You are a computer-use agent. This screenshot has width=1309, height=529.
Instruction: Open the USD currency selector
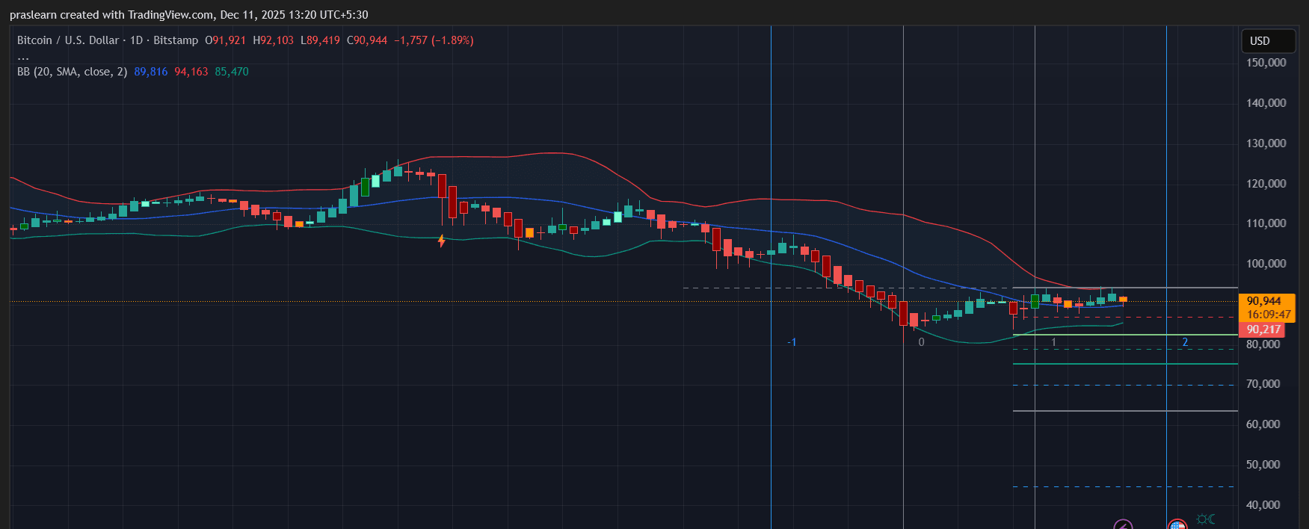point(1268,41)
